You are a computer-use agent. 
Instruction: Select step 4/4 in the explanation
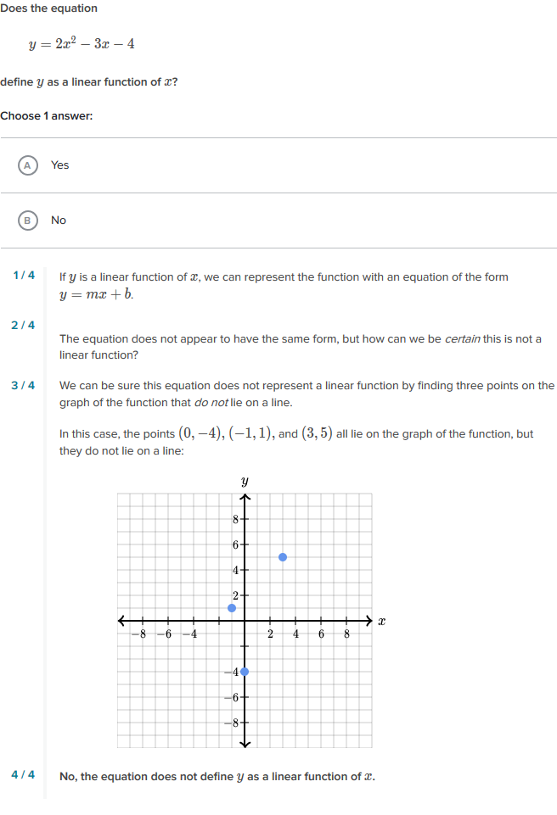(21, 775)
